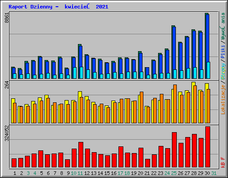The height and width of the screenshot is (178, 228).
Task: Click the red bar for day 9
Action: (x=67, y=163)
